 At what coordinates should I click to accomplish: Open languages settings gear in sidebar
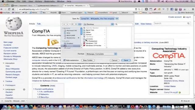point(24,90)
